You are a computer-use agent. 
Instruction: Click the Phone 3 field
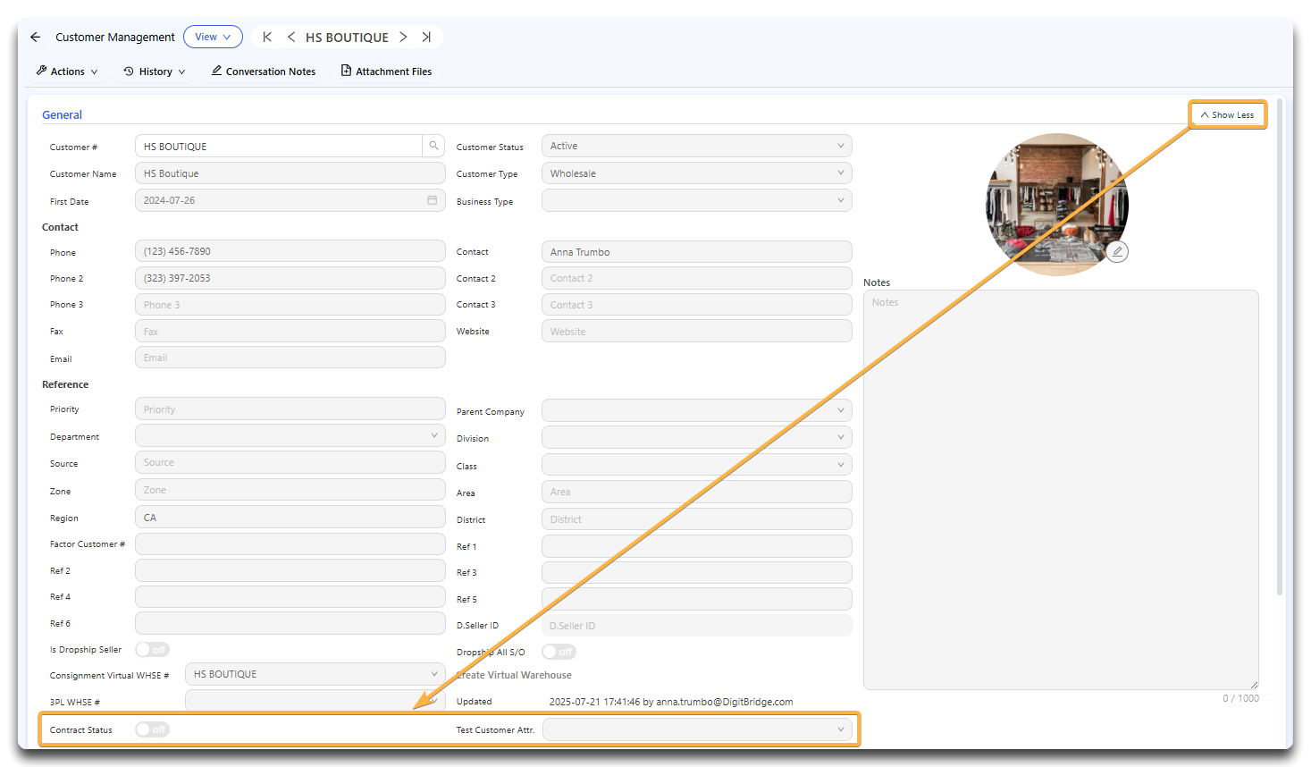[x=290, y=305]
